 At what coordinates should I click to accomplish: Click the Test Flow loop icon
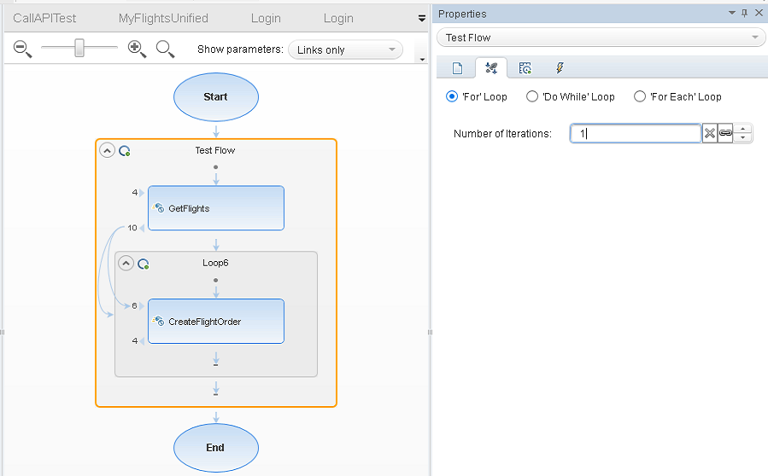click(x=125, y=151)
